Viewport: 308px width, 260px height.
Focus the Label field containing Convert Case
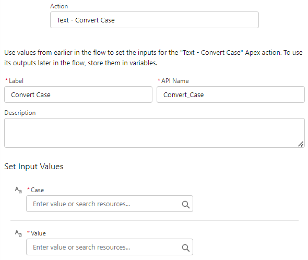click(x=78, y=94)
